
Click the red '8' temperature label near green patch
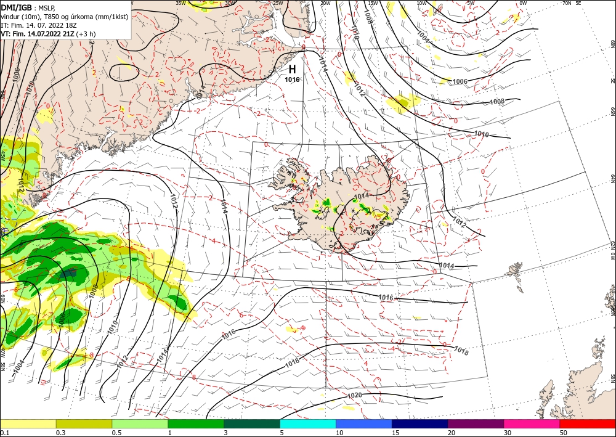tap(92, 355)
